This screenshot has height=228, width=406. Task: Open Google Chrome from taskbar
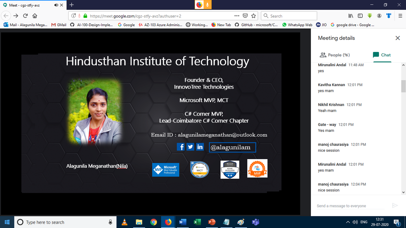click(154, 222)
